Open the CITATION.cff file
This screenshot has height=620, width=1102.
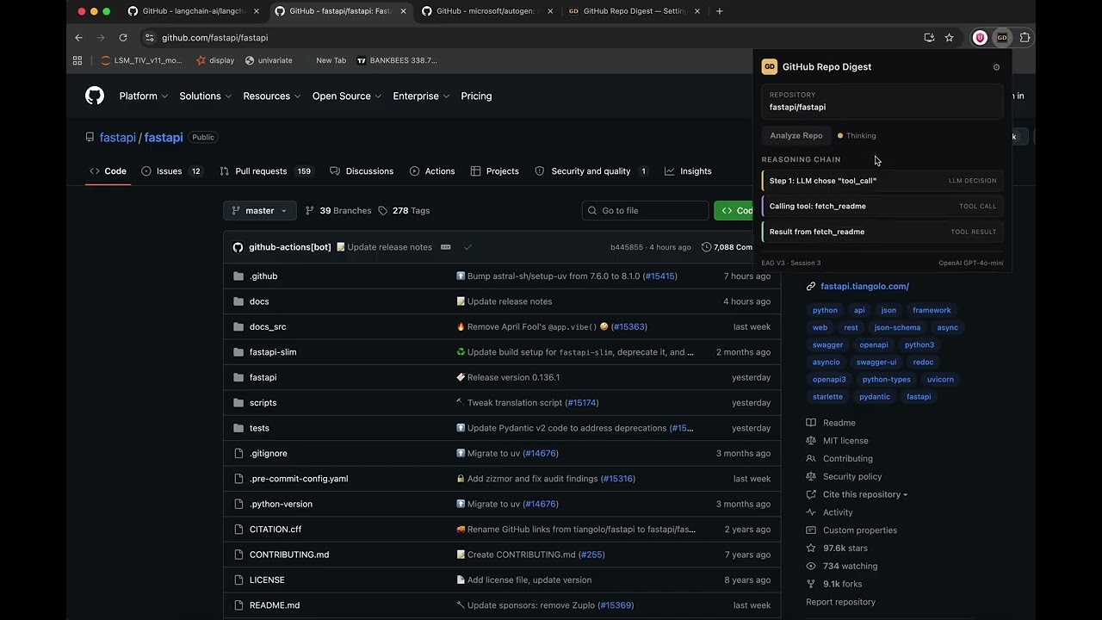coord(275,530)
